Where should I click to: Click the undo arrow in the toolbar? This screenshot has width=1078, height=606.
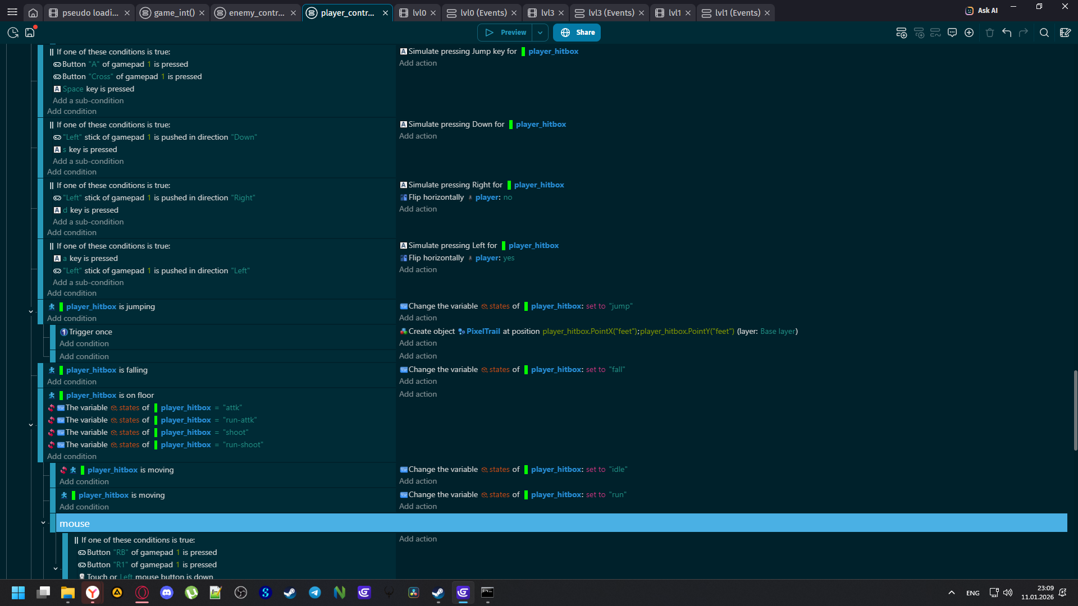pos(1007,33)
